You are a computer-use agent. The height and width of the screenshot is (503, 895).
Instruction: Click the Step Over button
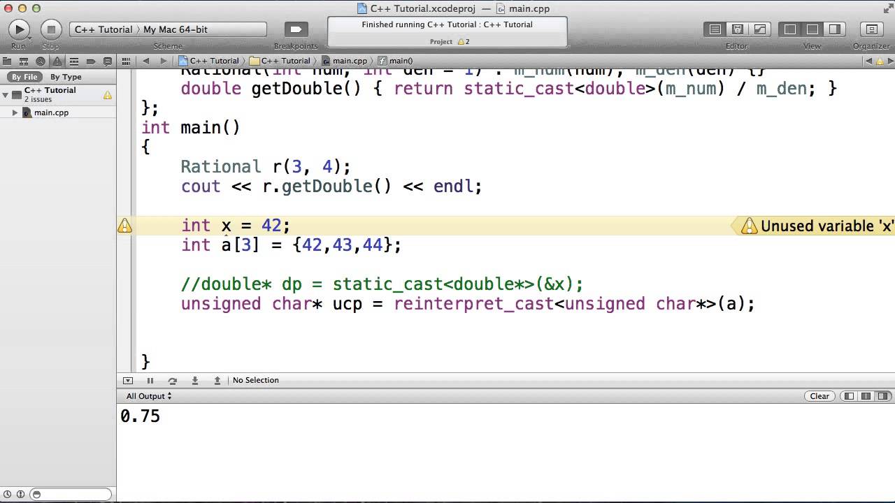pos(172,381)
